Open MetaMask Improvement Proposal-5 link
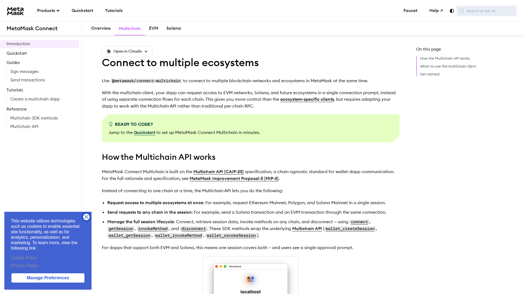523x294 pixels. (234, 179)
